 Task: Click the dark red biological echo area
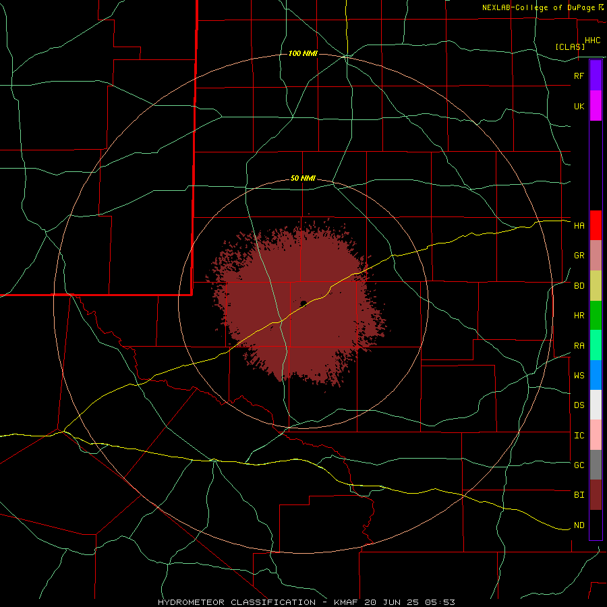tap(298, 306)
